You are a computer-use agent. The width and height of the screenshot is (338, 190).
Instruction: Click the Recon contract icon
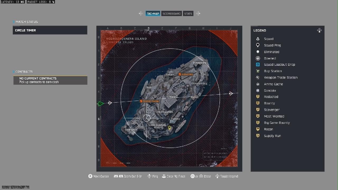(258, 129)
